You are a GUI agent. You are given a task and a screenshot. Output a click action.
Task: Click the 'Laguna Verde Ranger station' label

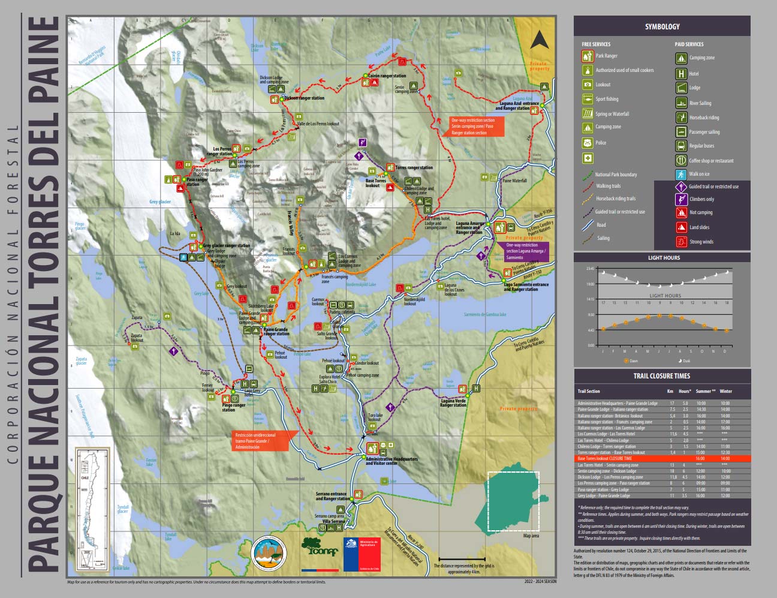click(453, 403)
